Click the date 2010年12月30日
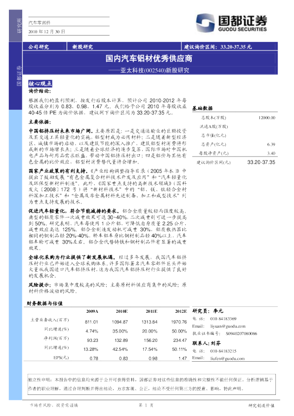The width and height of the screenshot is (294, 416). coord(47,32)
